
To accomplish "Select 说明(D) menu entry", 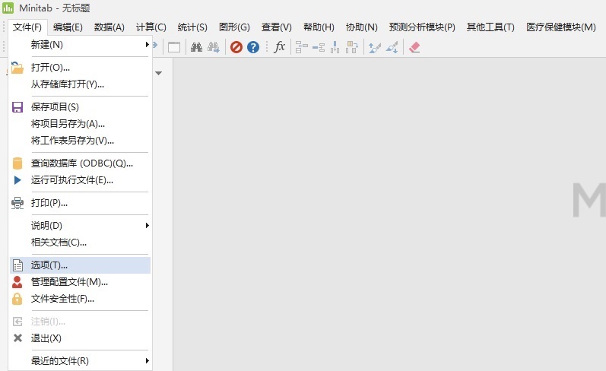I will tap(80, 225).
